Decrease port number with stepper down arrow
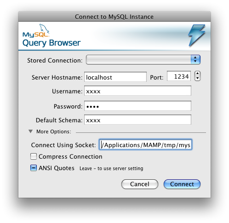The height and width of the screenshot is (223, 229). 197,78
